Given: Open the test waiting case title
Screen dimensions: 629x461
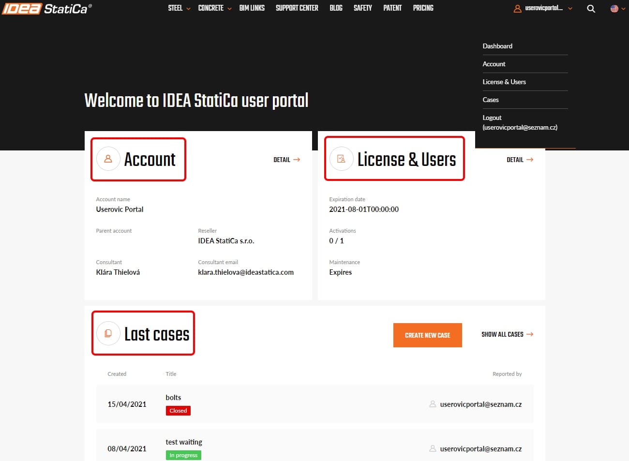Looking at the screenshot, I should [x=184, y=442].
